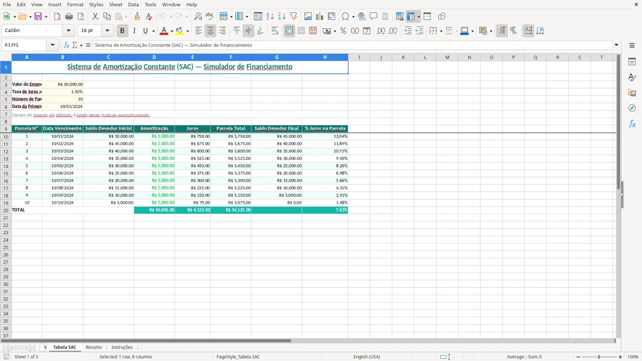
Task: Click the AutoFilter funnel icon
Action: tap(294, 17)
